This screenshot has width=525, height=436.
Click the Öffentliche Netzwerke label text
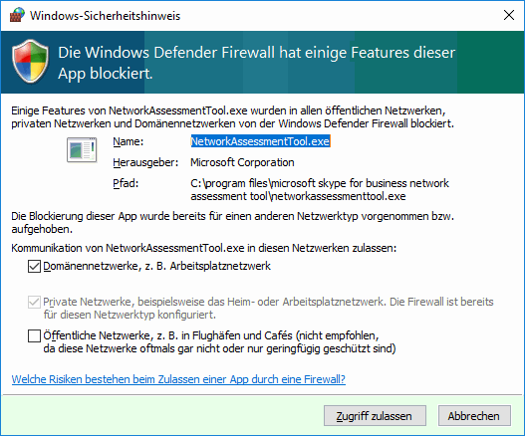pos(219,342)
